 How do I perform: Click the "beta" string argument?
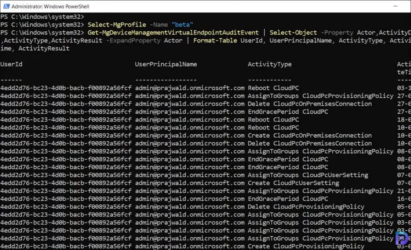pyautogui.click(x=182, y=24)
